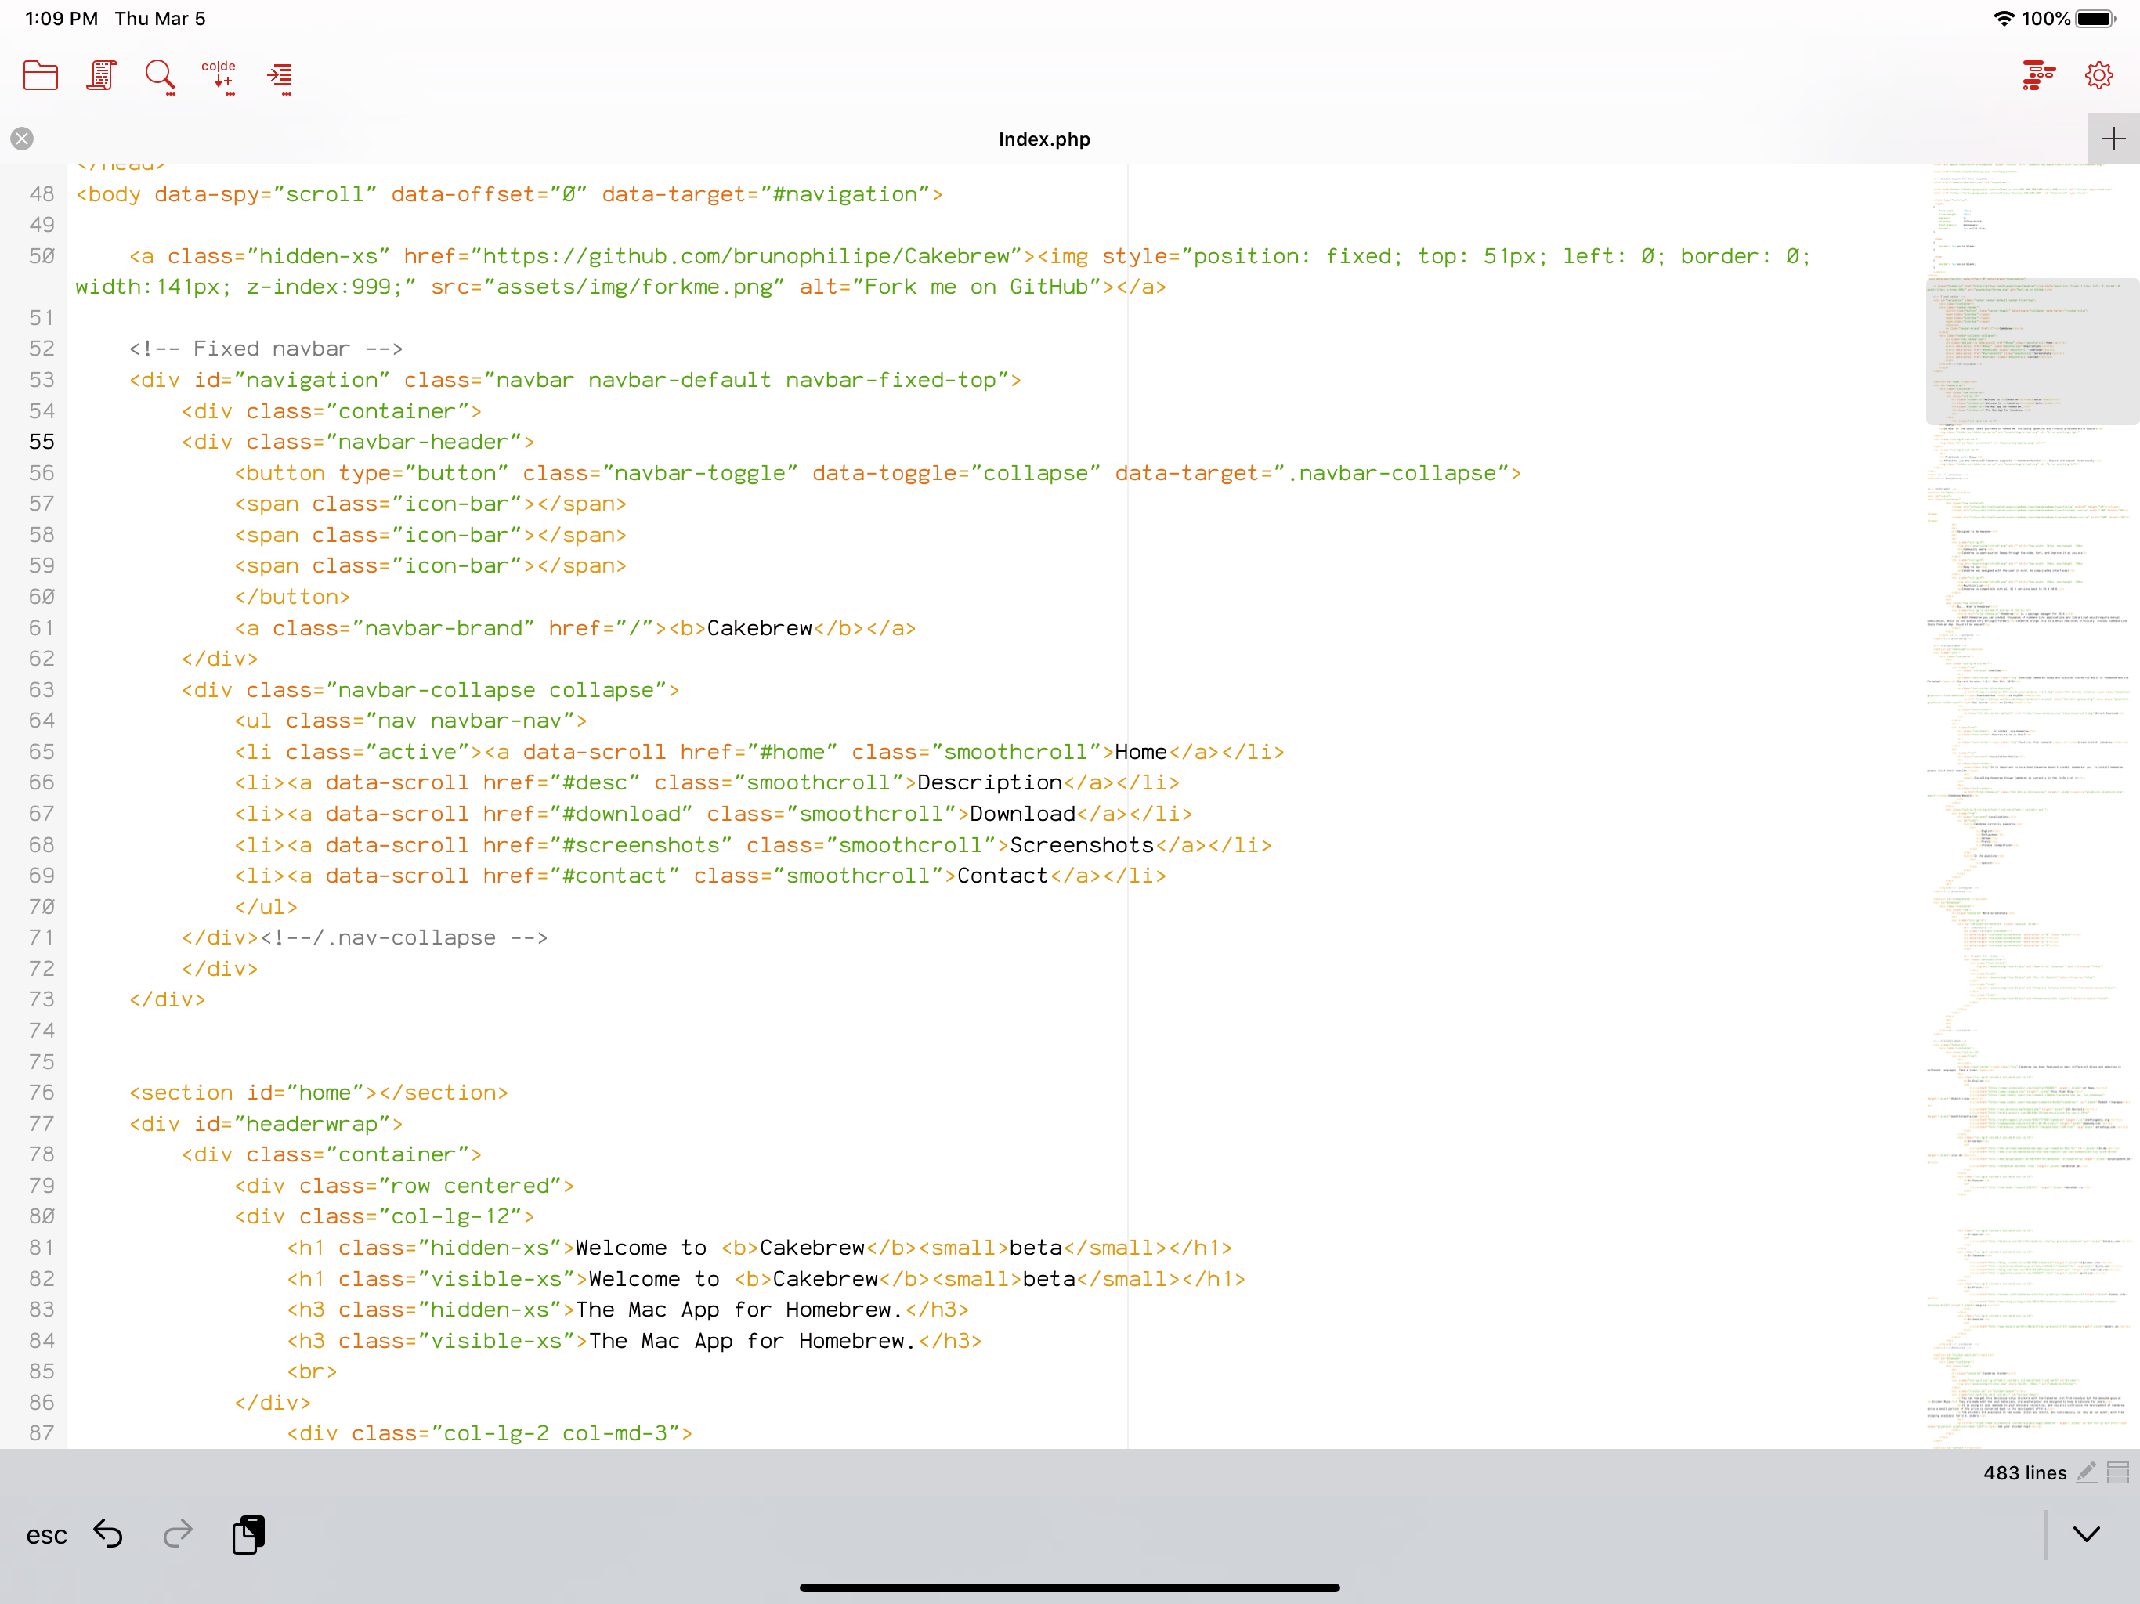
Task: Tap the esc key
Action: (46, 1535)
